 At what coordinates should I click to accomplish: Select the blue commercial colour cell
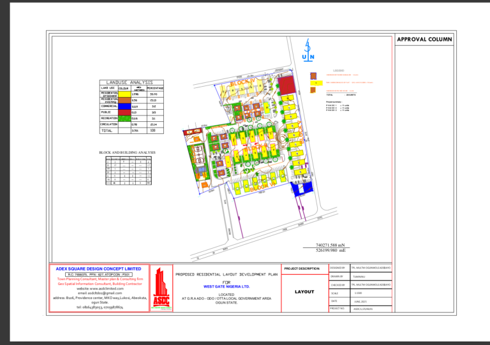pyautogui.click(x=124, y=106)
